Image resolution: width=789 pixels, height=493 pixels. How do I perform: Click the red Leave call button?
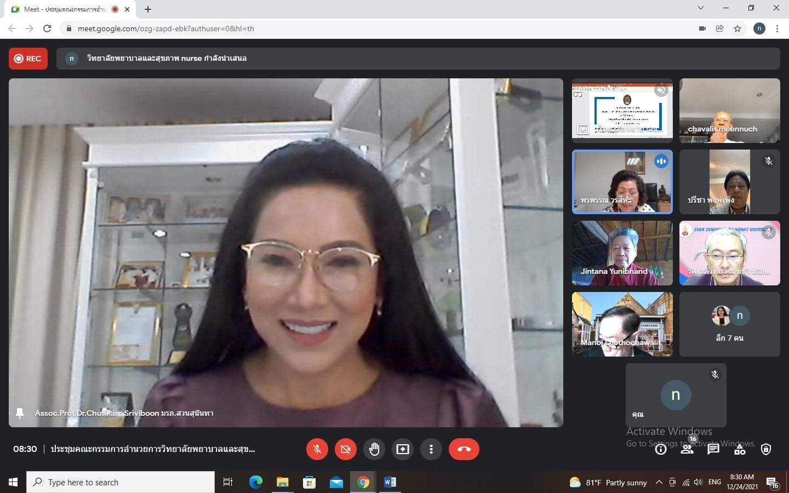pyautogui.click(x=464, y=449)
